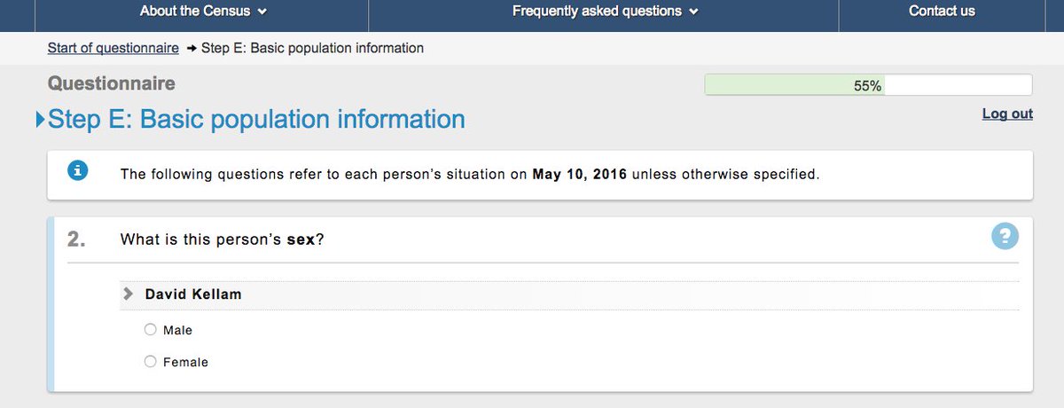Click the chevron beside Frequently asked questions
Viewport: 1064px width, 408px height.
pos(693,12)
